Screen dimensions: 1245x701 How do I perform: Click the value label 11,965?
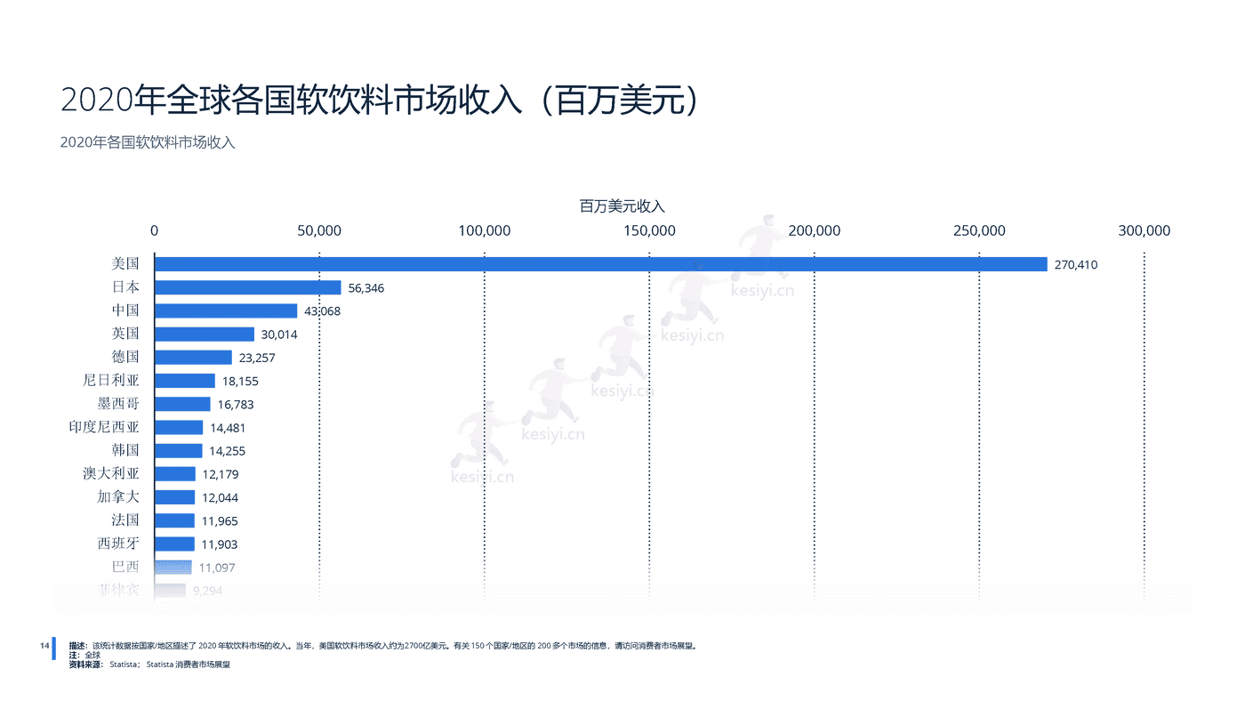(x=220, y=521)
